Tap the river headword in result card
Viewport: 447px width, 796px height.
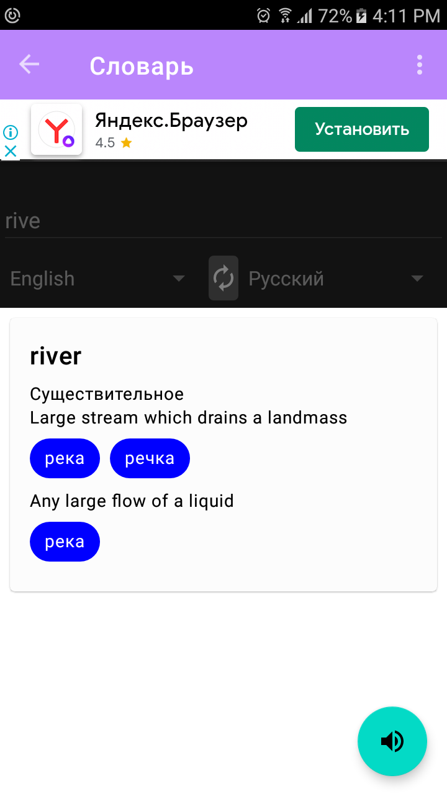(x=56, y=356)
